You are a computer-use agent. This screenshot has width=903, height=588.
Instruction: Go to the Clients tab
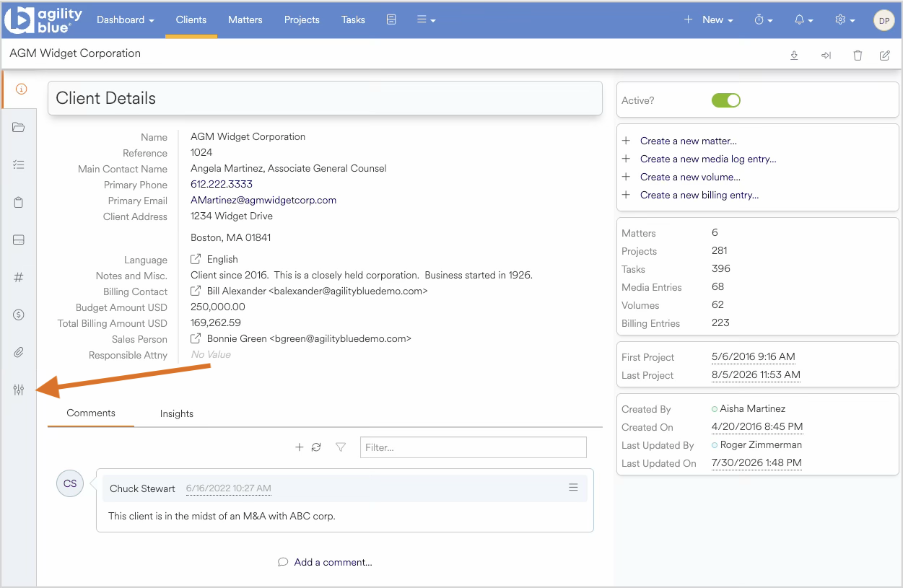[x=191, y=20]
